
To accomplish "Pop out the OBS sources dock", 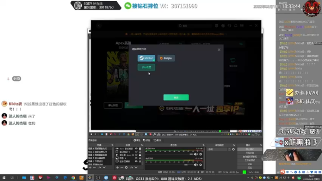I will [x=142, y=145].
